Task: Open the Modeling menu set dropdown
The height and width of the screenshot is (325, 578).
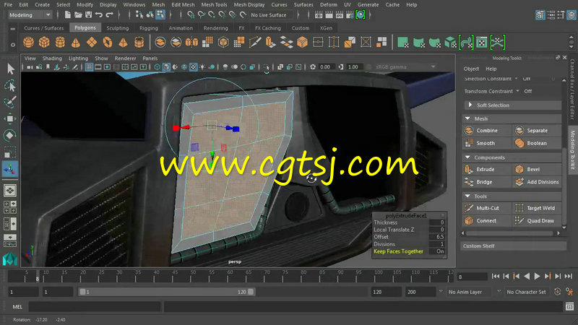Action: coord(30,14)
